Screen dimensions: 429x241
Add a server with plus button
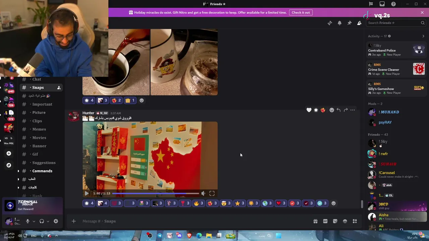(9, 153)
